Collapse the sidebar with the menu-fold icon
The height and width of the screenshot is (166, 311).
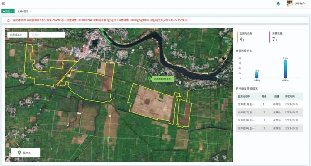pos(3,4)
